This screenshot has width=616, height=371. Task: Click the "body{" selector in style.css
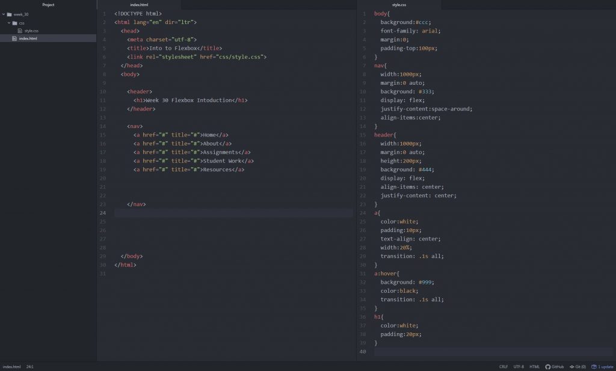point(382,14)
